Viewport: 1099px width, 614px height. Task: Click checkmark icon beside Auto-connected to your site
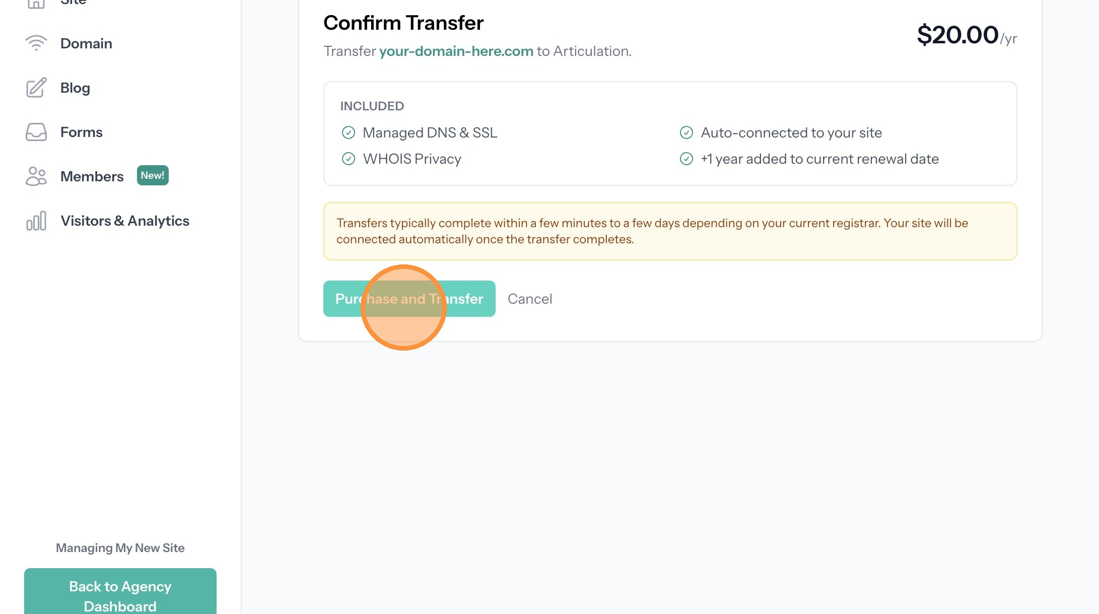(686, 132)
